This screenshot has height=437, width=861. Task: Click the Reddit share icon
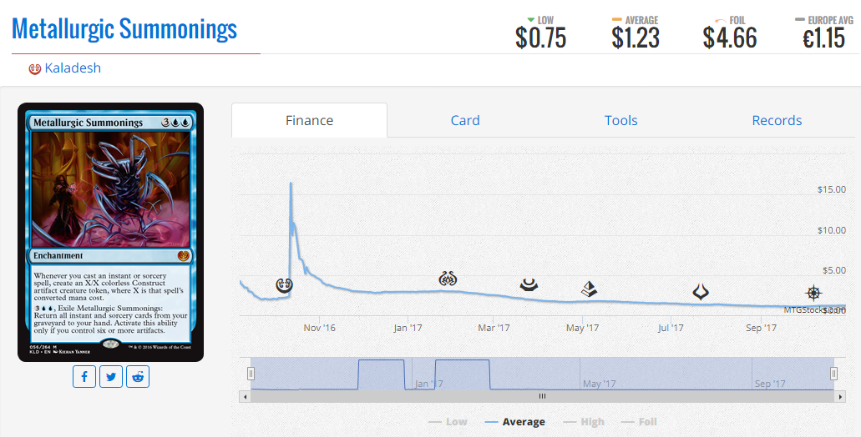pos(138,377)
